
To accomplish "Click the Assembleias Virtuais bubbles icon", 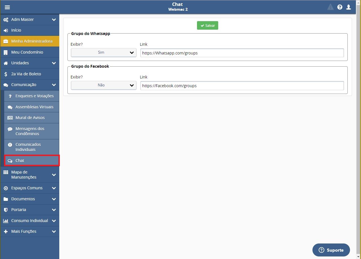I will coord(10,107).
